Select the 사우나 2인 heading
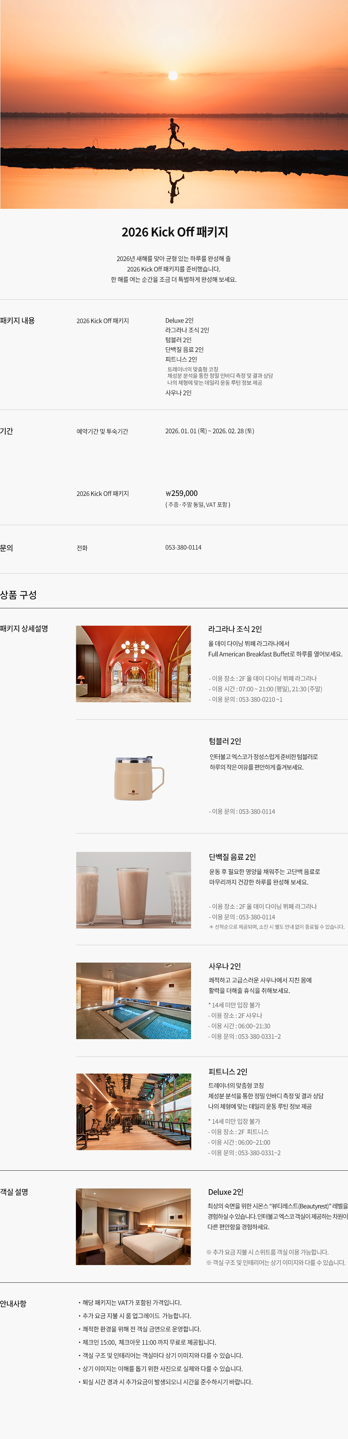 (x=224, y=966)
